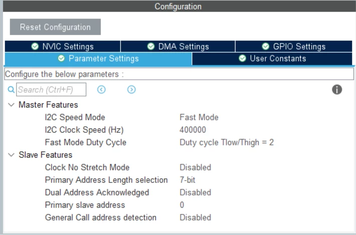Collapse the Slave Features section
The height and width of the screenshot is (235, 356).
point(11,155)
